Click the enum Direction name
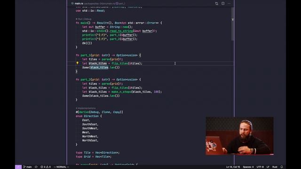Screen dimensions: 301x169 pos(91,116)
